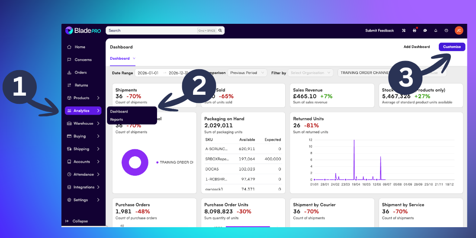The width and height of the screenshot is (476, 238).
Task: Open the JC user avatar menu
Action: pos(459,30)
